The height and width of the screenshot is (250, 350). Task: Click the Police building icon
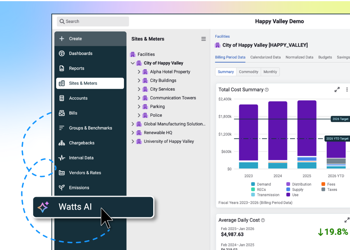coord(145,115)
